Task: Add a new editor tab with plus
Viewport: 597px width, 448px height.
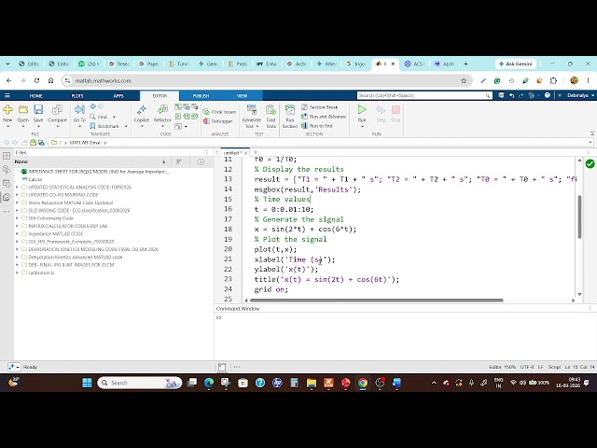Action: [x=256, y=152]
